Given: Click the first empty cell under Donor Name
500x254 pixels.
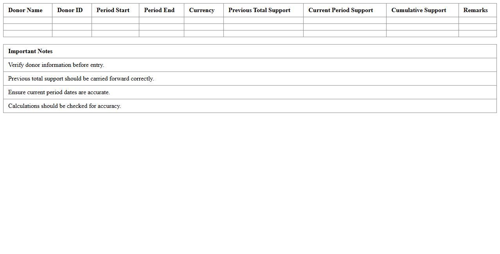Looking at the screenshot, I should pyautogui.click(x=28, y=20).
